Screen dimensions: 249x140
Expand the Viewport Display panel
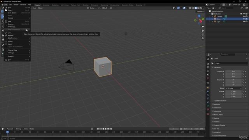(219, 125)
